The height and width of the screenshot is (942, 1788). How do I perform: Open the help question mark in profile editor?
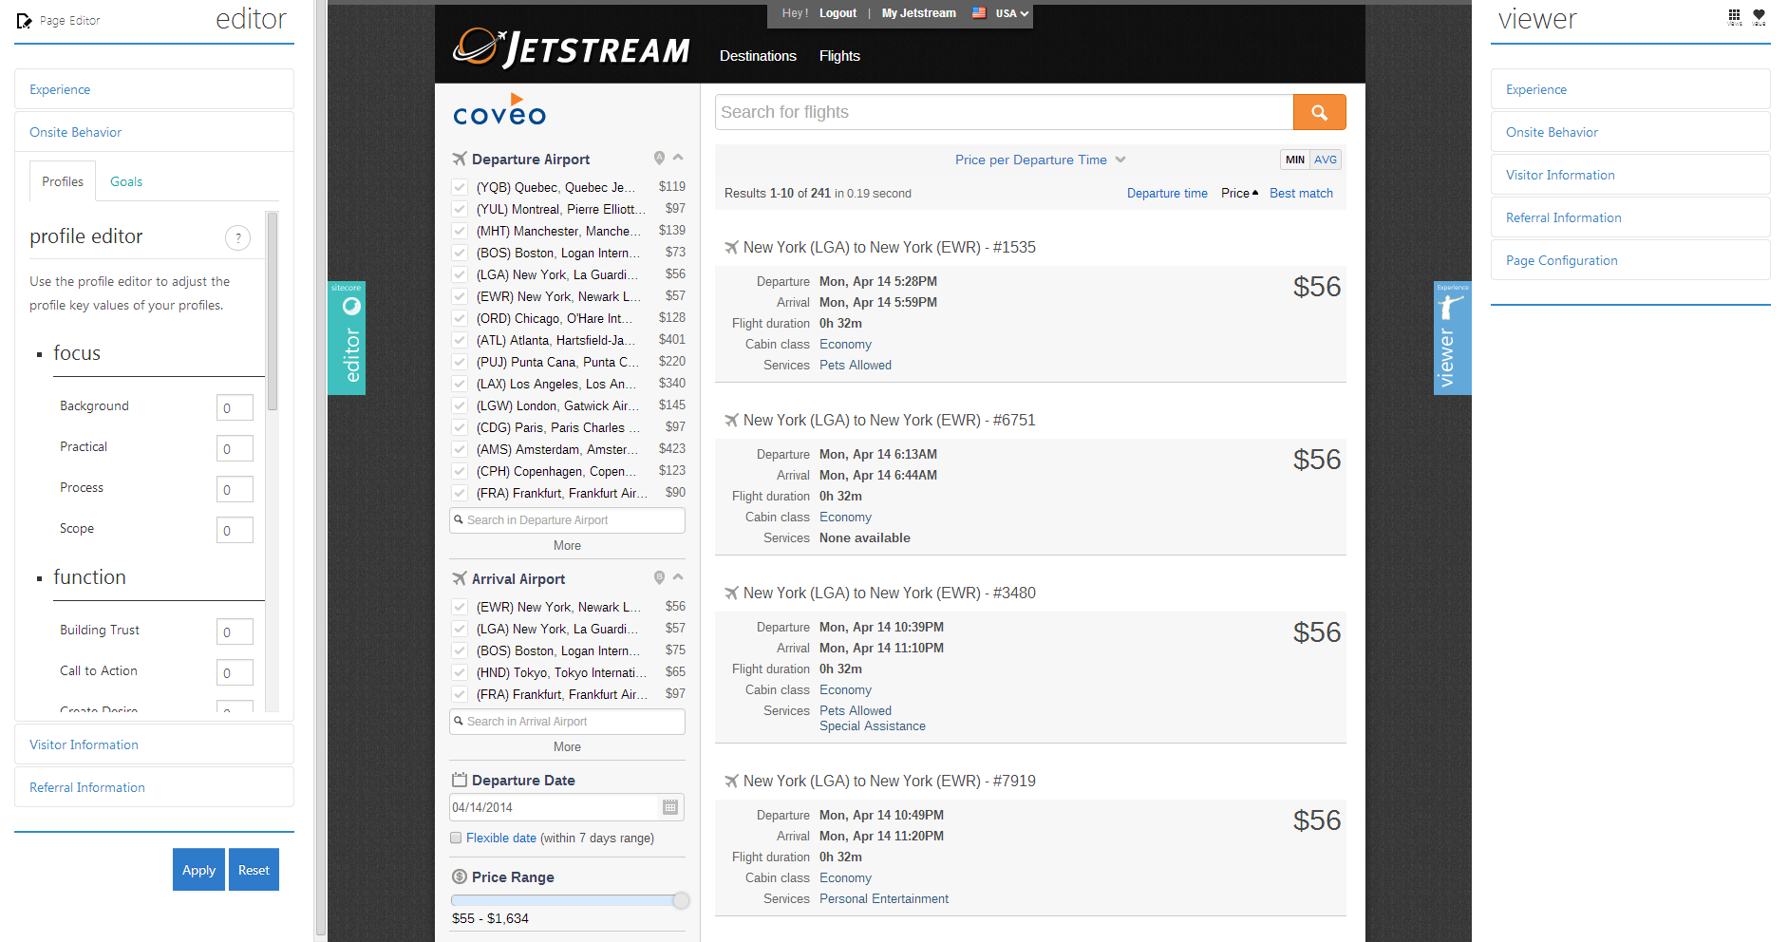237,237
